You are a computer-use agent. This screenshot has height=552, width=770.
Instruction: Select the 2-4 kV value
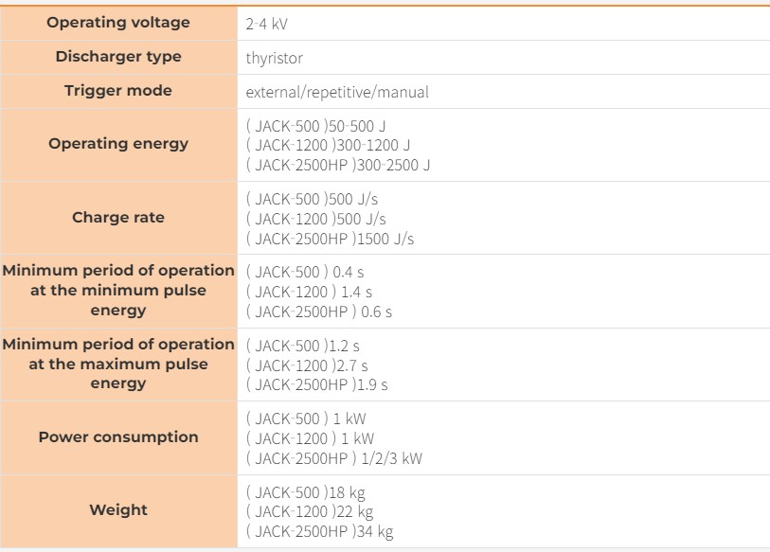tap(267, 24)
